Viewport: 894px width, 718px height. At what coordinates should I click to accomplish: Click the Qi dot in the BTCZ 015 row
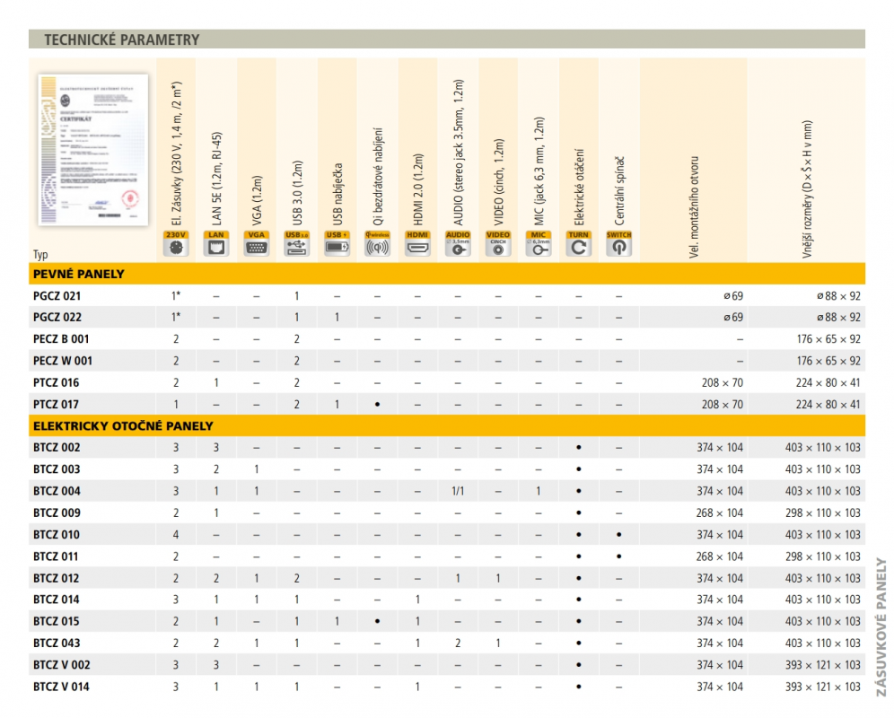(378, 621)
